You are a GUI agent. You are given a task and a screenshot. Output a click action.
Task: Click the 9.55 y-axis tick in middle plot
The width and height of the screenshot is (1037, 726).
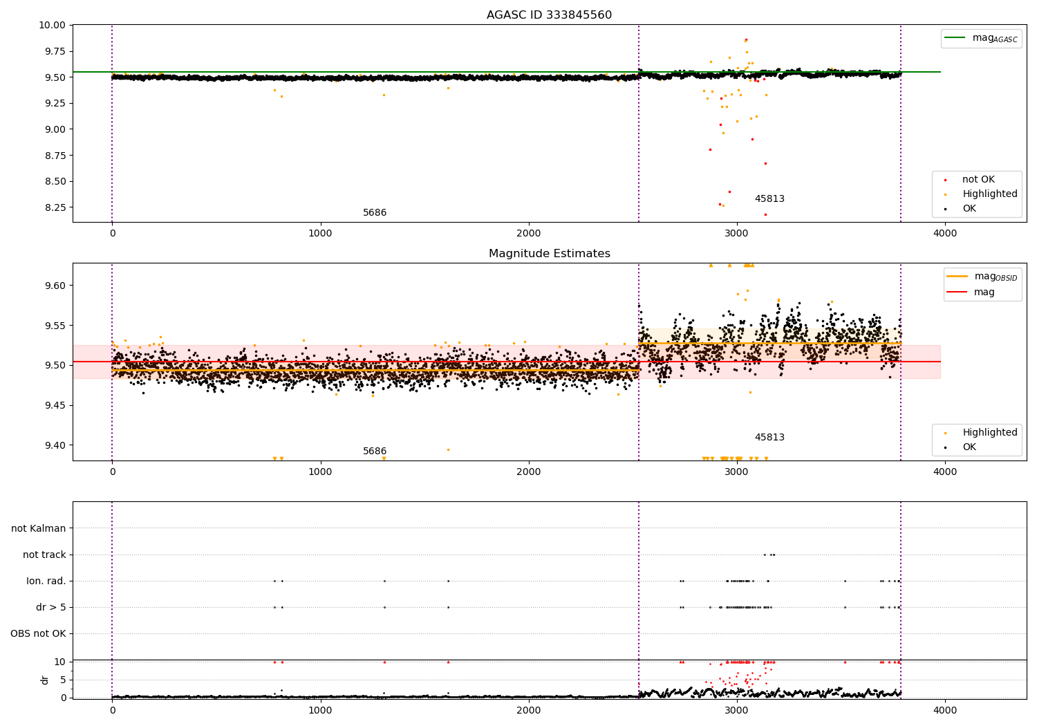pos(55,326)
